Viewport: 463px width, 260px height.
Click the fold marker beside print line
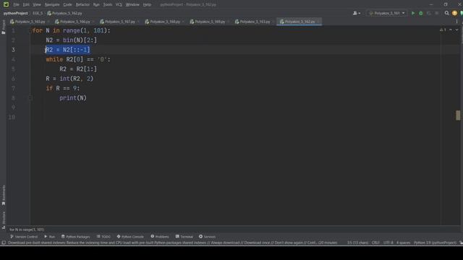click(30, 98)
